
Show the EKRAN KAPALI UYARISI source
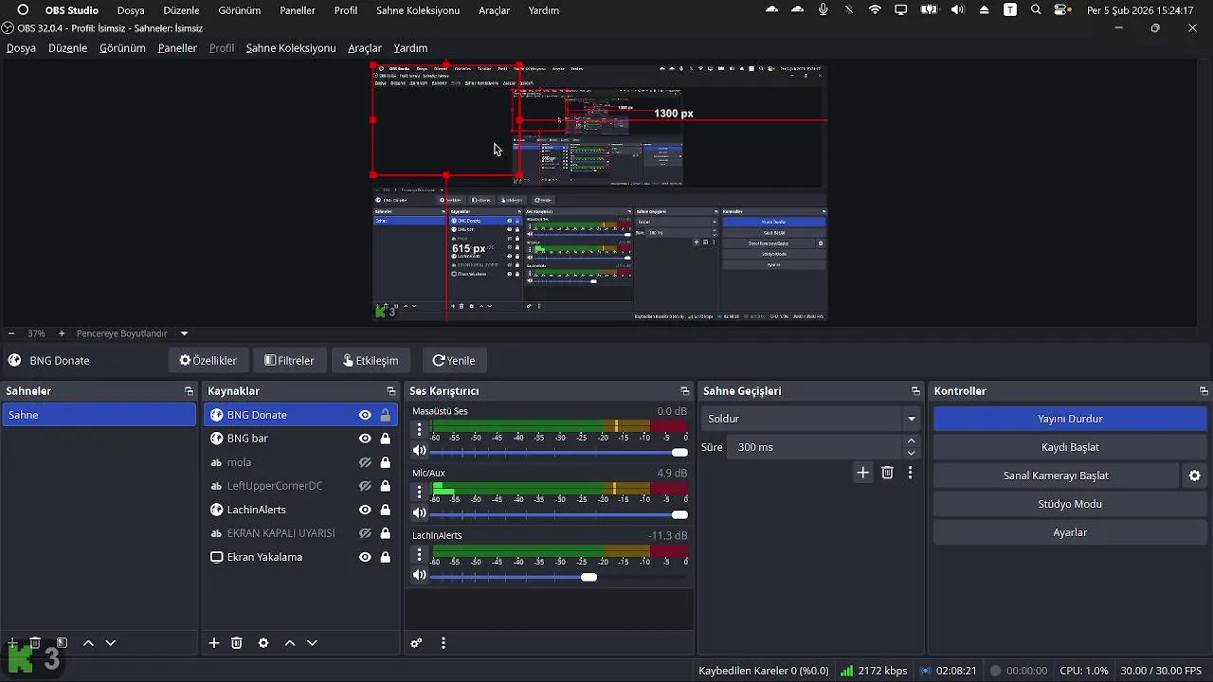tap(365, 533)
